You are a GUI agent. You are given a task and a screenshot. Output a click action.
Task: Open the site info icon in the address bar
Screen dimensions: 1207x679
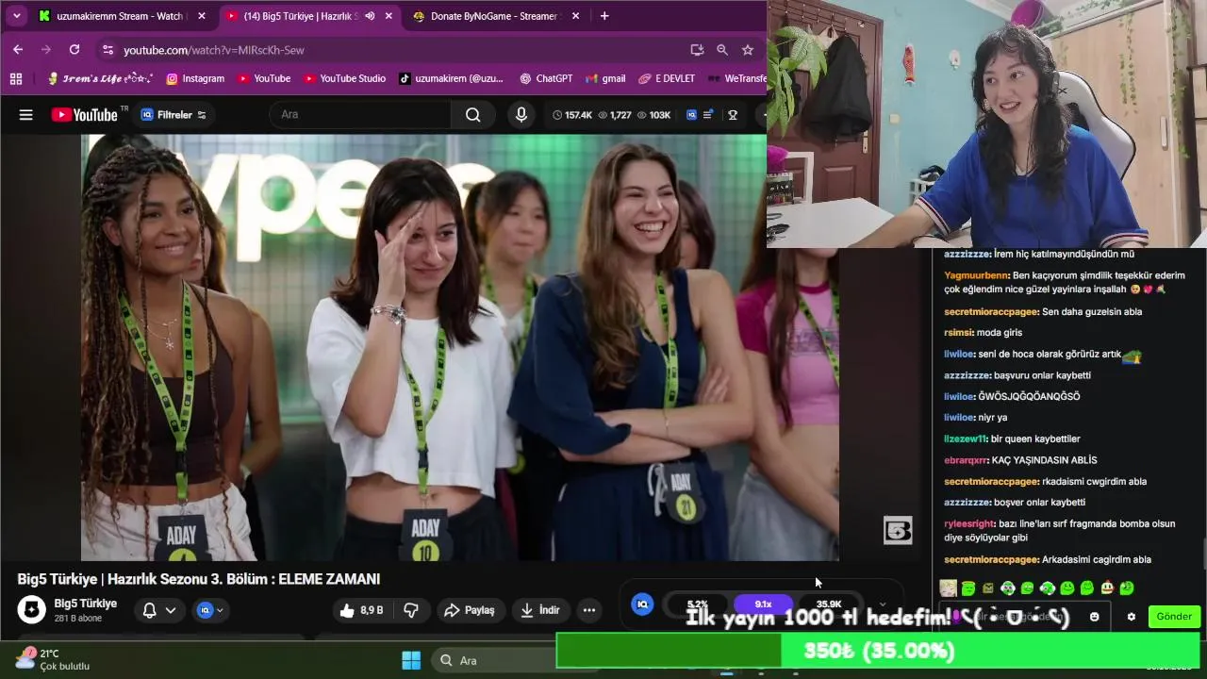point(107,50)
